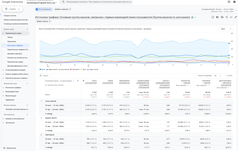The width and height of the screenshot is (238, 151).
Task: Toggle Cross-network series in legend
Action: point(64,69)
